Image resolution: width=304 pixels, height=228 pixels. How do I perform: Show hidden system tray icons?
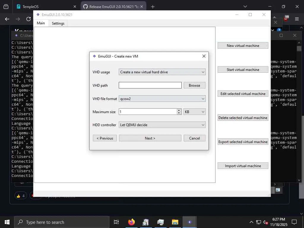coord(251,222)
